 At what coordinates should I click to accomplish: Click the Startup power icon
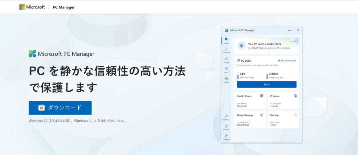(x=295, y=115)
